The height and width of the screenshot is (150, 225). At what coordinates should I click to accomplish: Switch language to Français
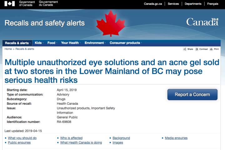point(212,4)
